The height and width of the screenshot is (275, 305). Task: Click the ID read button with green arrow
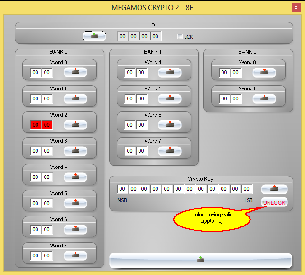pos(94,36)
